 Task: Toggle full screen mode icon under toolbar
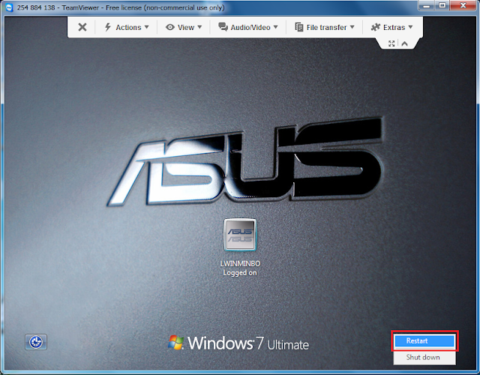pyautogui.click(x=391, y=43)
